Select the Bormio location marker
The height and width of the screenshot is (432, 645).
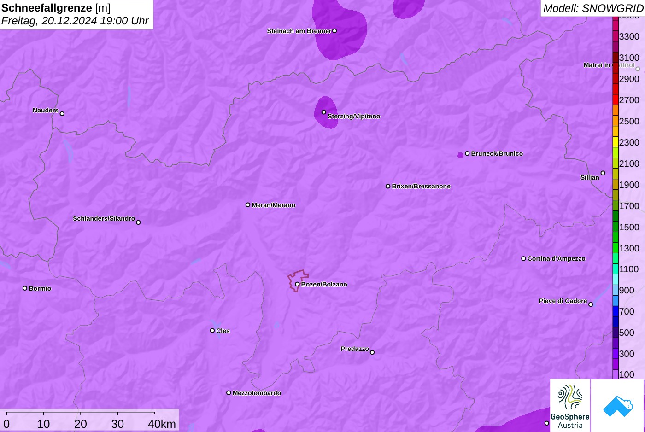(x=25, y=288)
